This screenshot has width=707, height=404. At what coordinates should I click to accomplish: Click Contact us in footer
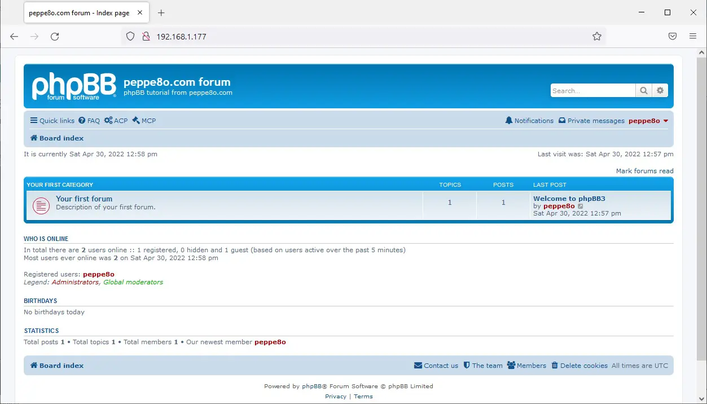[436, 366]
